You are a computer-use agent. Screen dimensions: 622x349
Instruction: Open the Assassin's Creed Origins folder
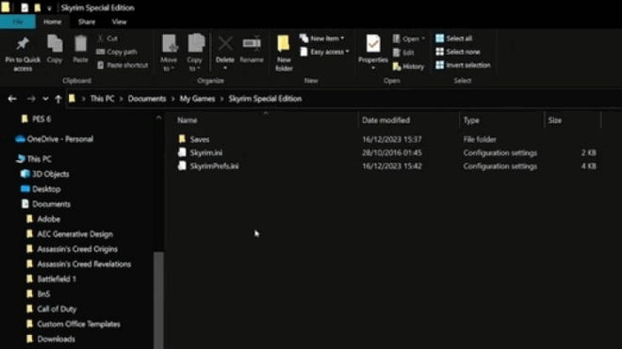coord(77,249)
